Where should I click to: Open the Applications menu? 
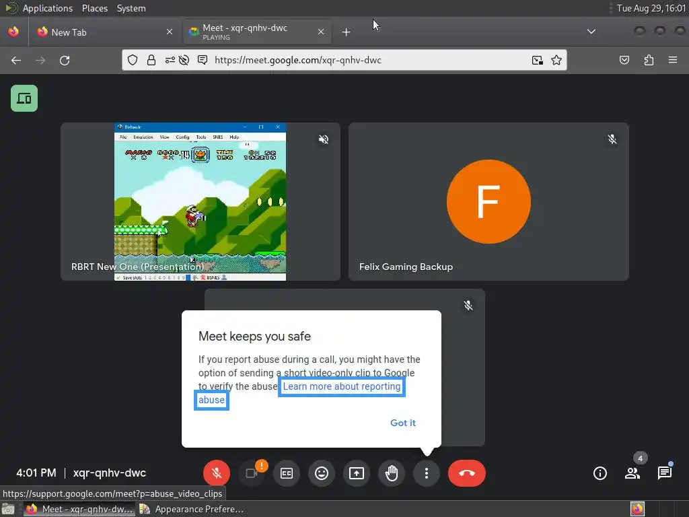pyautogui.click(x=48, y=8)
